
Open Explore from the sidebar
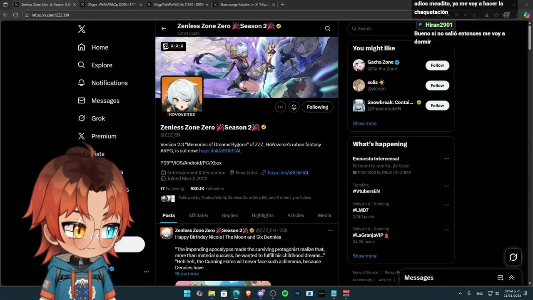coord(95,65)
